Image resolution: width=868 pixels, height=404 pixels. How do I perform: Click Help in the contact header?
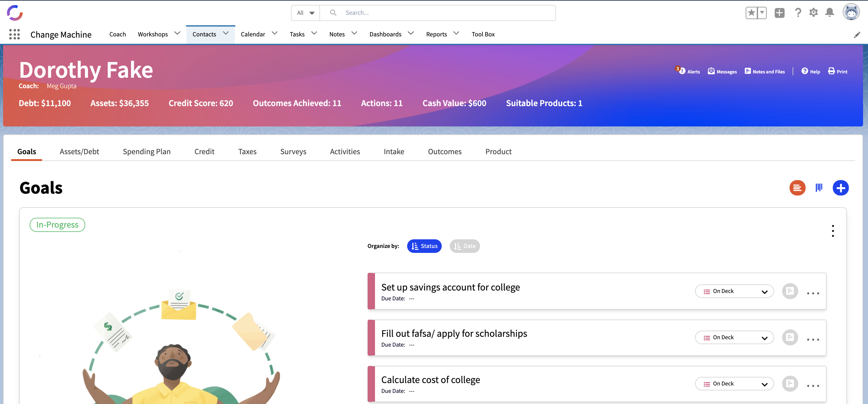(811, 71)
